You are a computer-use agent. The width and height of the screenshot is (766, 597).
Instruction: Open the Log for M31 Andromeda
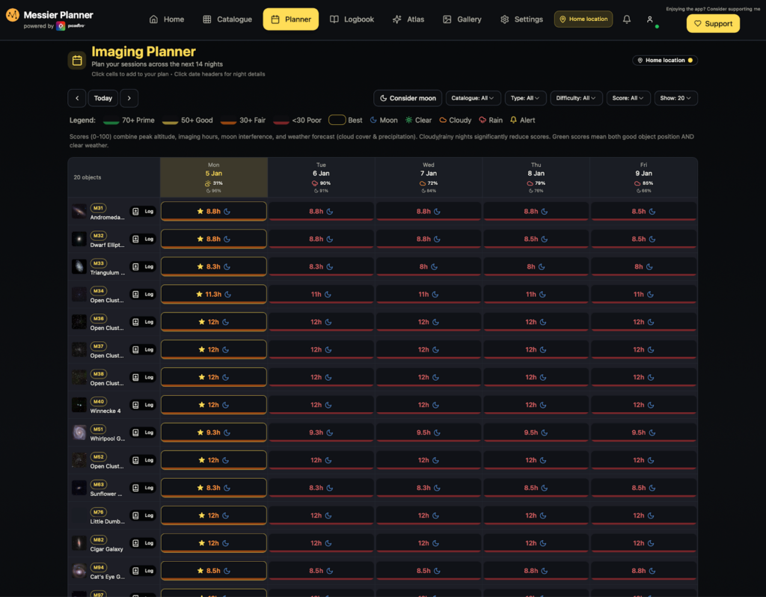coord(143,212)
